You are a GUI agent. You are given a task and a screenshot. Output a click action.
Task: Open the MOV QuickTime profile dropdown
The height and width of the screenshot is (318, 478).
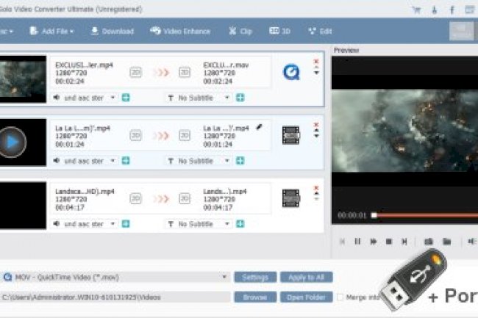pyautogui.click(x=224, y=278)
